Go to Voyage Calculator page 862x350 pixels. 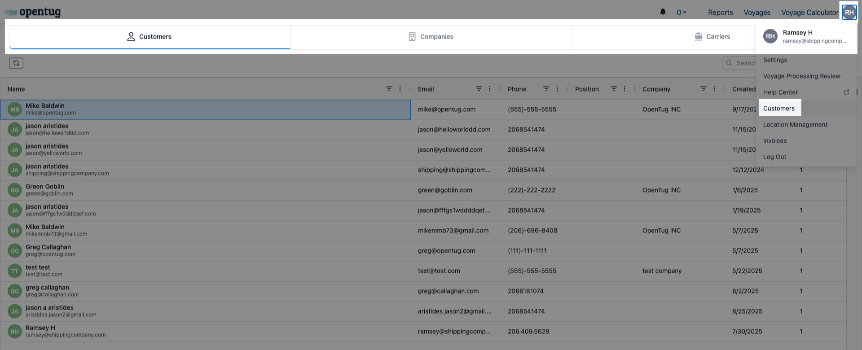(809, 13)
